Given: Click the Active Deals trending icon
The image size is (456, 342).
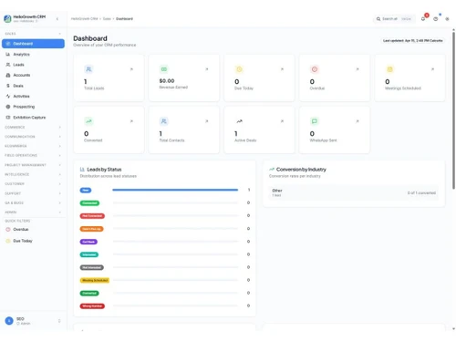Looking at the screenshot, I should [x=239, y=121].
